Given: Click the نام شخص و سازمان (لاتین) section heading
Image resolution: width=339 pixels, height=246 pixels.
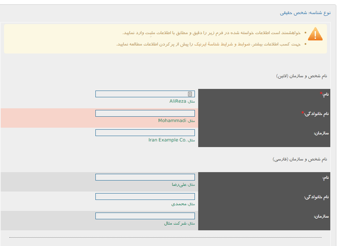Looking at the screenshot, I should tap(302, 76).
